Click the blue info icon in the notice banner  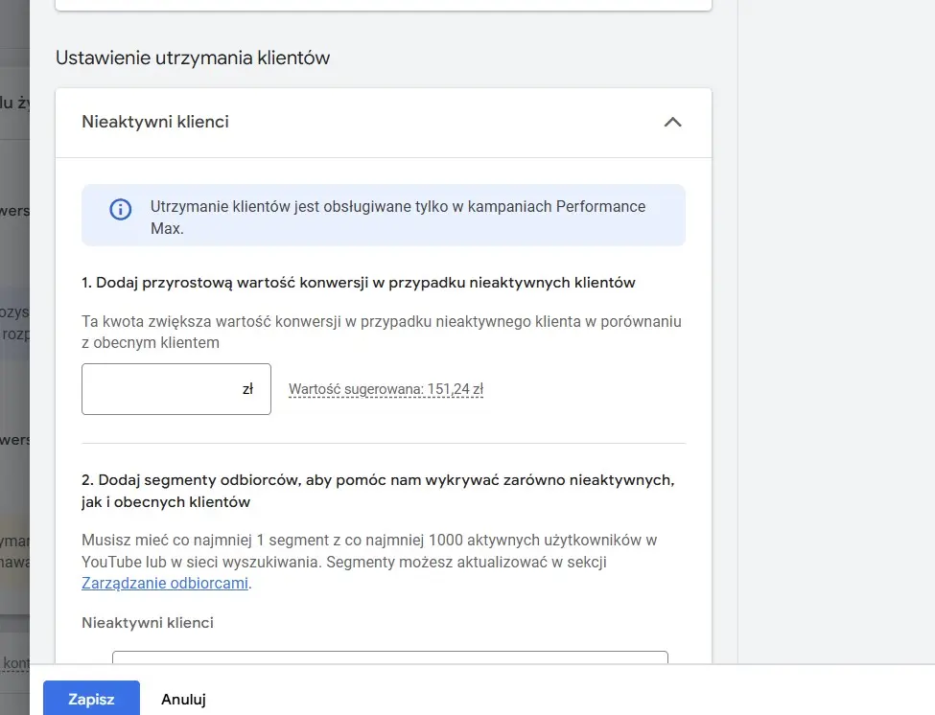(120, 210)
